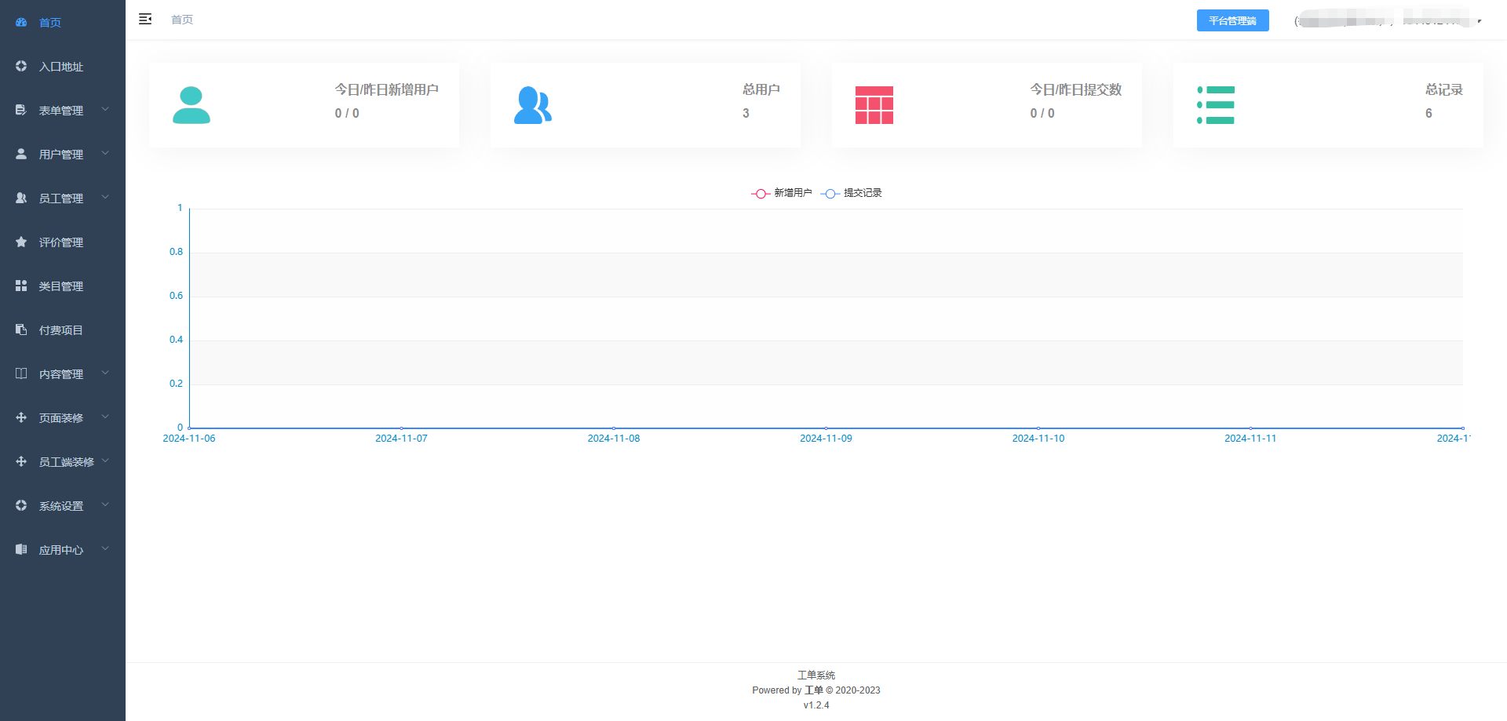Click the 总记录 card title

[1444, 89]
